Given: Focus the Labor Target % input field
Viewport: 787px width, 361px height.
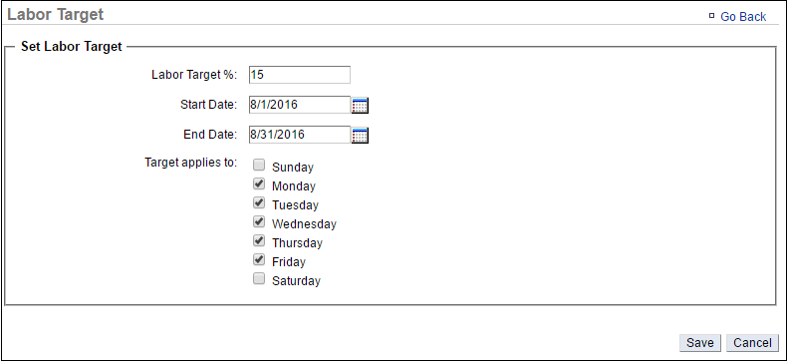Looking at the screenshot, I should coord(300,75).
